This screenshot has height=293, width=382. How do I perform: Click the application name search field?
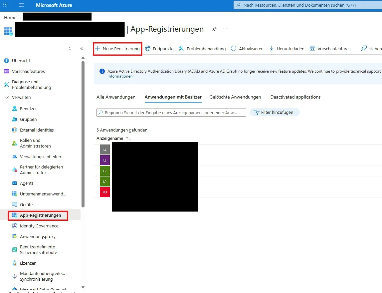(x=171, y=113)
